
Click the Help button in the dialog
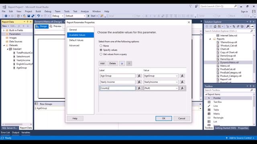tap(75, 118)
